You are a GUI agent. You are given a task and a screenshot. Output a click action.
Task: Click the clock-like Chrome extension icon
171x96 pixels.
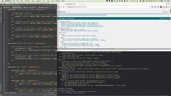pos(166,7)
